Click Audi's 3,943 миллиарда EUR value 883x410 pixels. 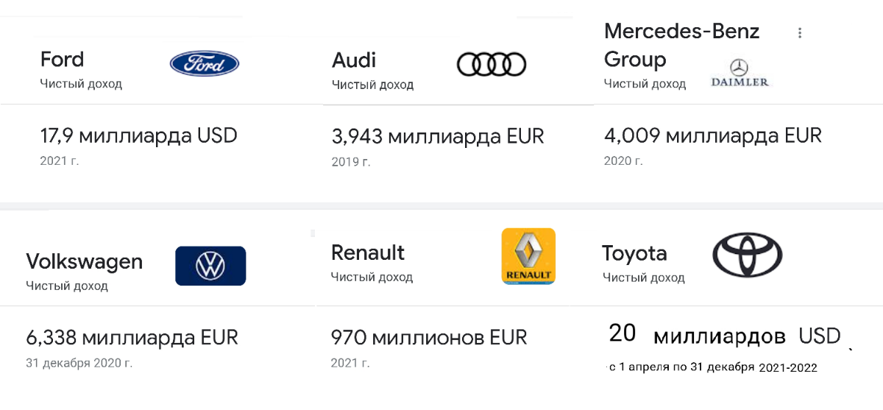[438, 136]
